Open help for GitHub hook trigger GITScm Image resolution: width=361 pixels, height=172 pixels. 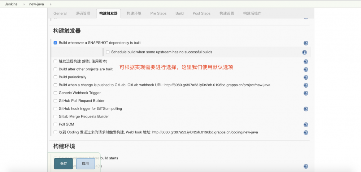click(306, 109)
